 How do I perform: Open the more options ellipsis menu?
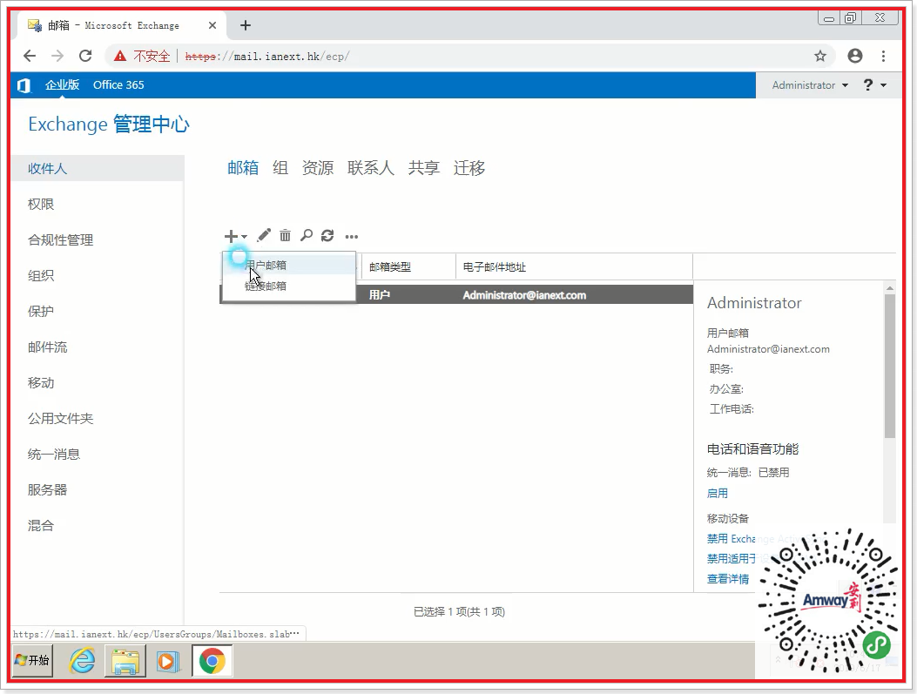click(x=352, y=237)
